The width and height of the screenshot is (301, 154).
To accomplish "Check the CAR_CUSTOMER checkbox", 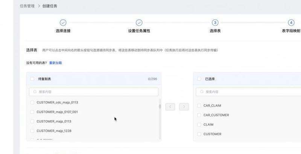I will pos(199,115).
